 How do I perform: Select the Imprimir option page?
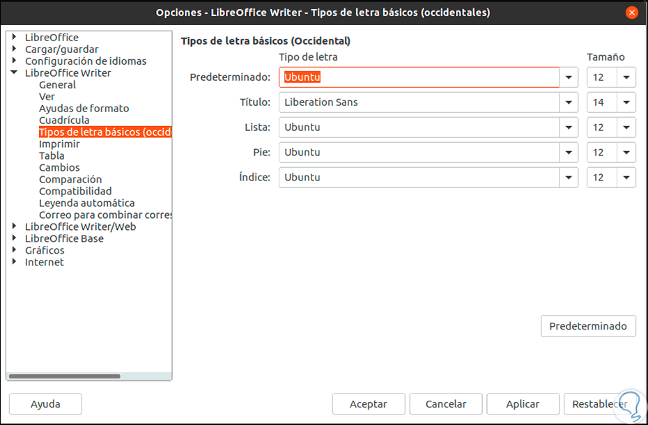point(59,144)
